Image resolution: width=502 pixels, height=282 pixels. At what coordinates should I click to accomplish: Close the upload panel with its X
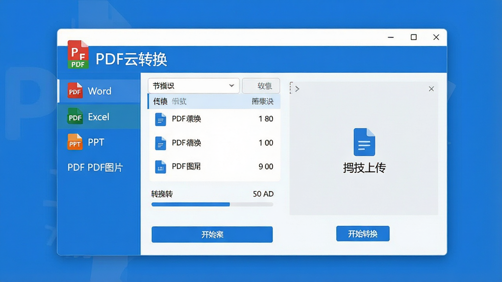point(431,89)
